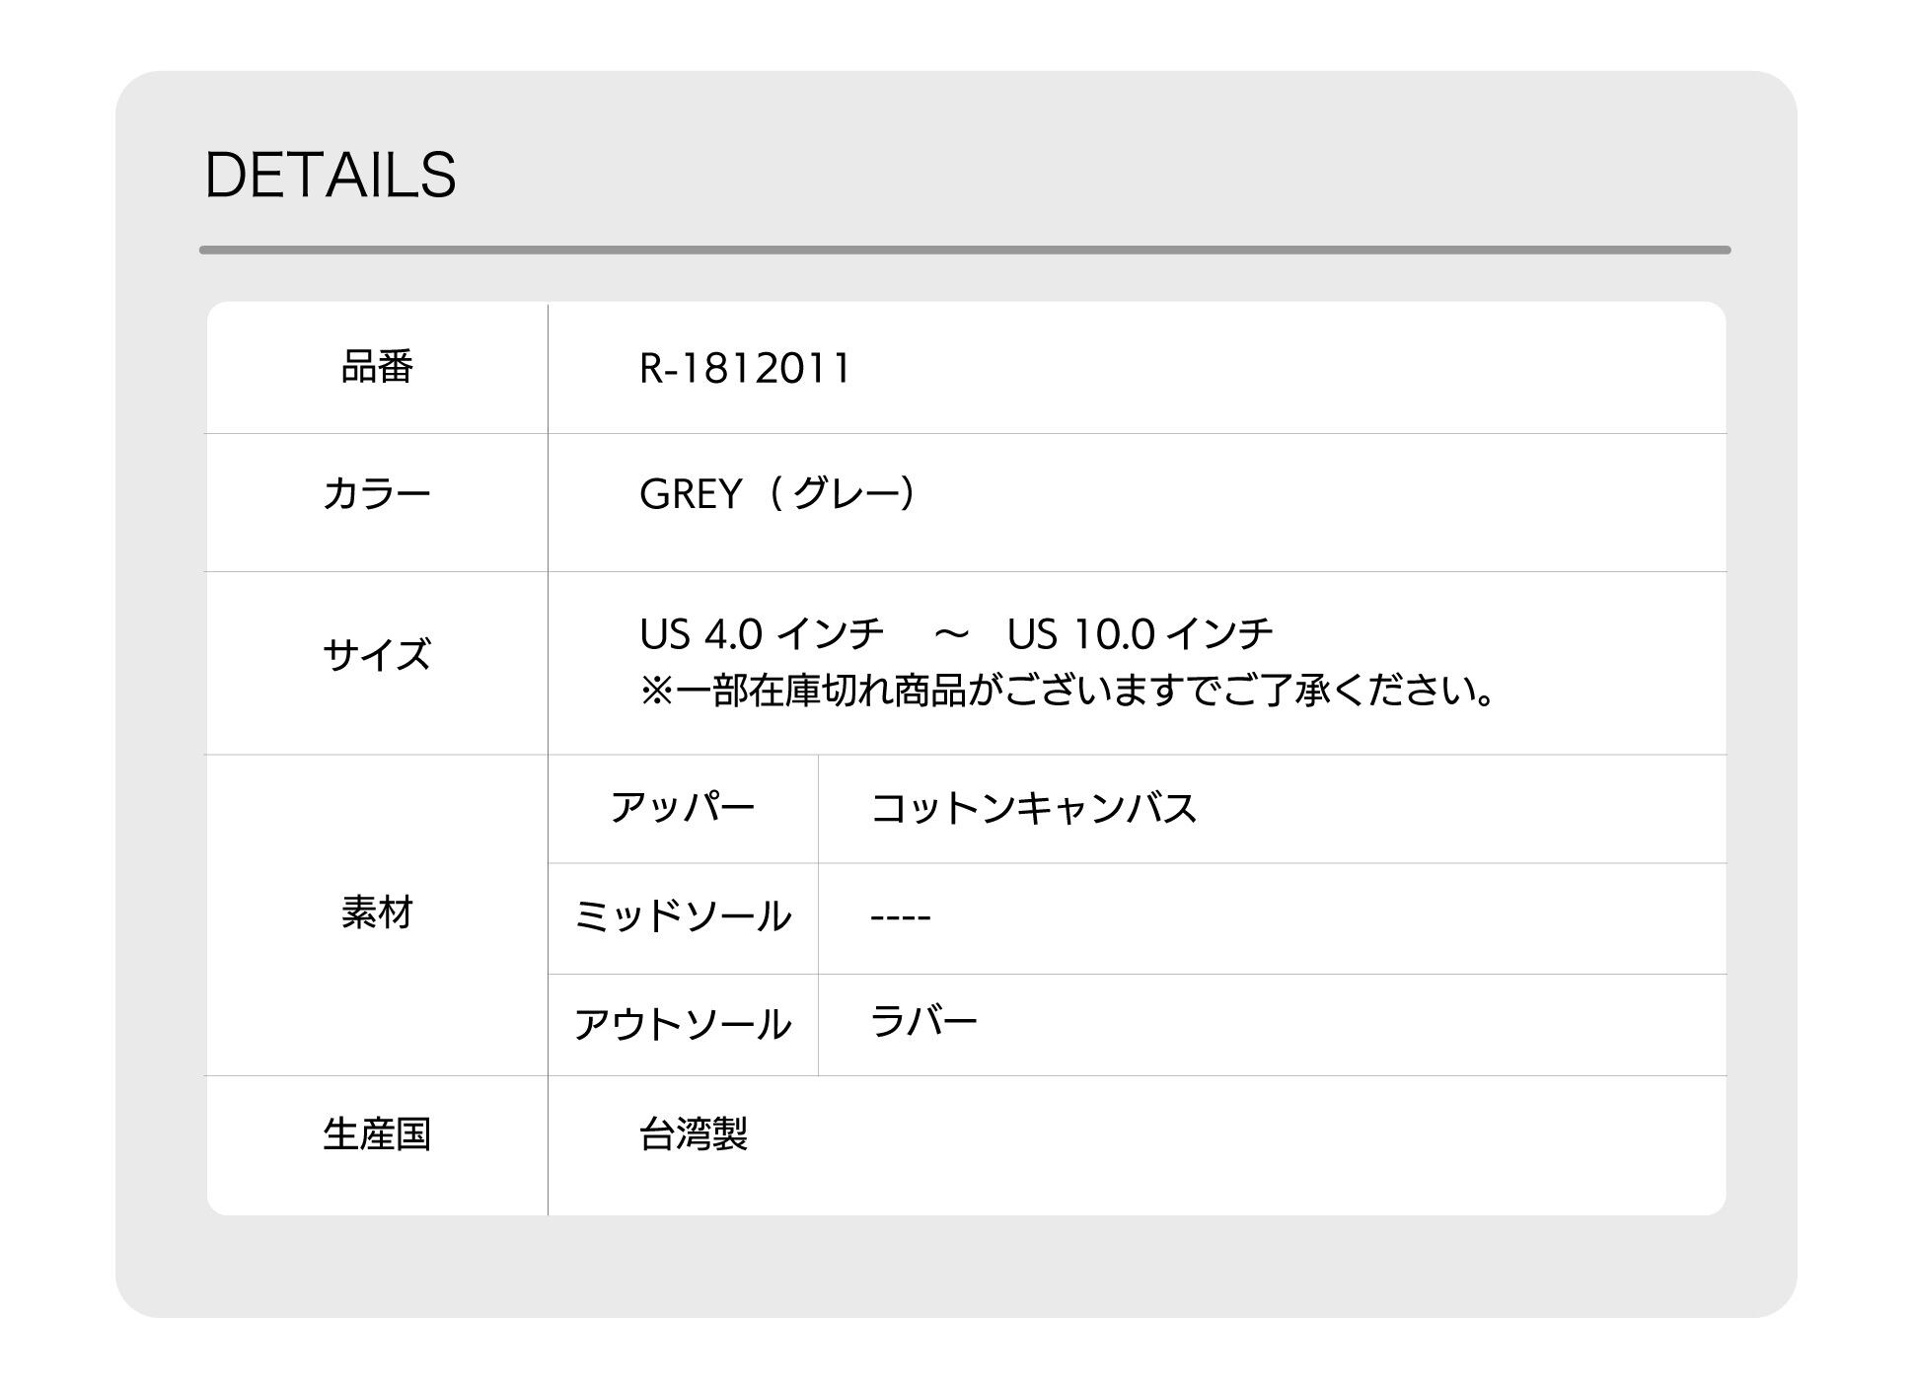Select the 品番 label cell

pos(377,368)
